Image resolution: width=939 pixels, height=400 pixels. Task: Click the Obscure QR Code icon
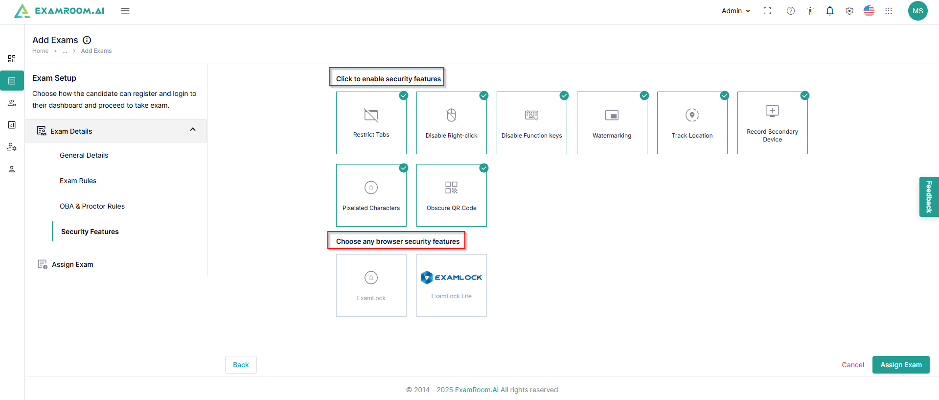coord(452,188)
